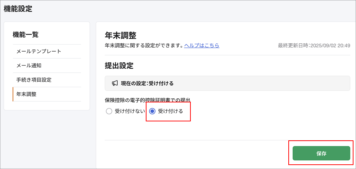Viewport: 356px width, 169px height.
Task: Open 手続き項目設定 from the sidebar
Action: point(34,80)
